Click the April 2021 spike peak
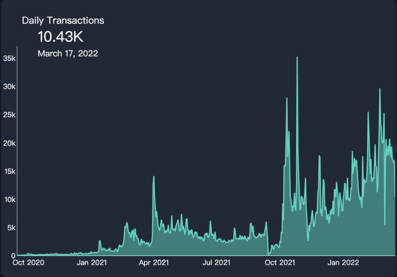 (154, 177)
